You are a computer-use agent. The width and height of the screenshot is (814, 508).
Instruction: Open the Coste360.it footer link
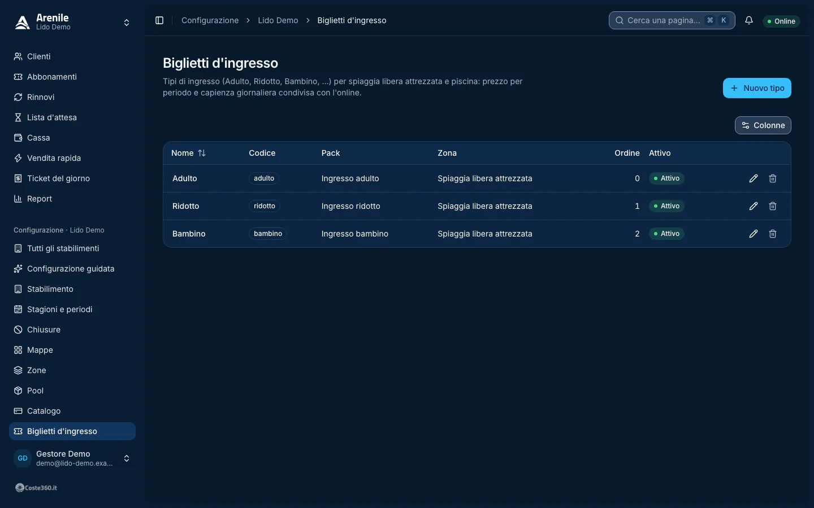(x=36, y=488)
